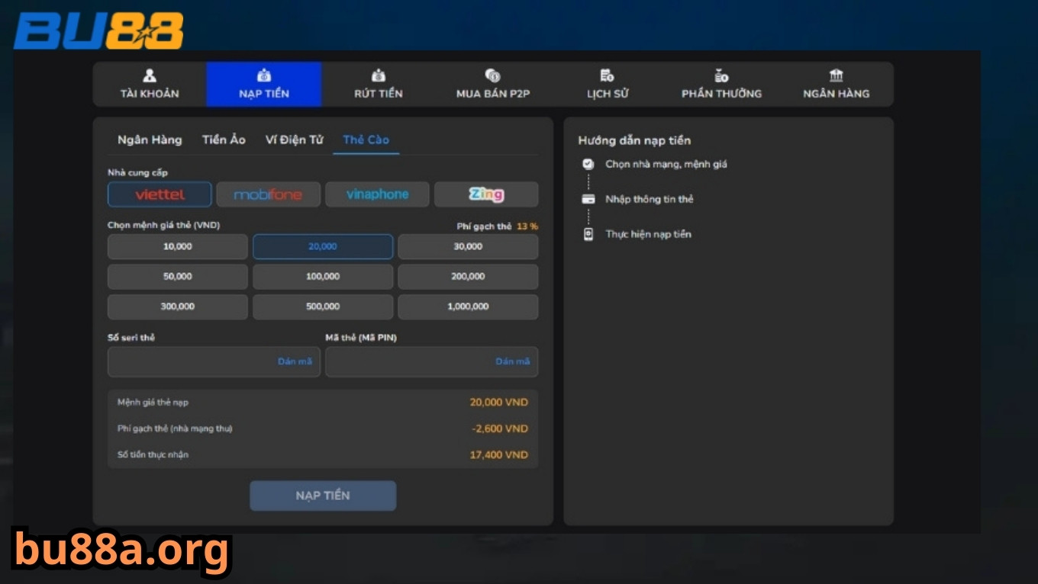Open Mua Bán P2P trading icon
The height and width of the screenshot is (584, 1038).
(x=492, y=76)
